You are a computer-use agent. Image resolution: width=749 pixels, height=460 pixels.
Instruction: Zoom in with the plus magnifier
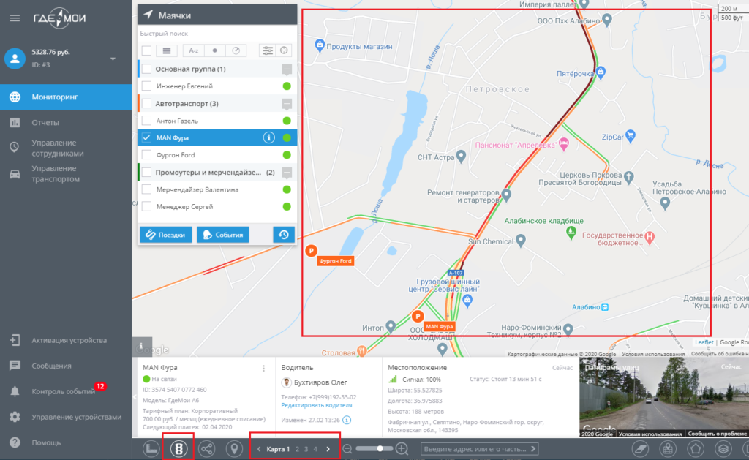402,449
